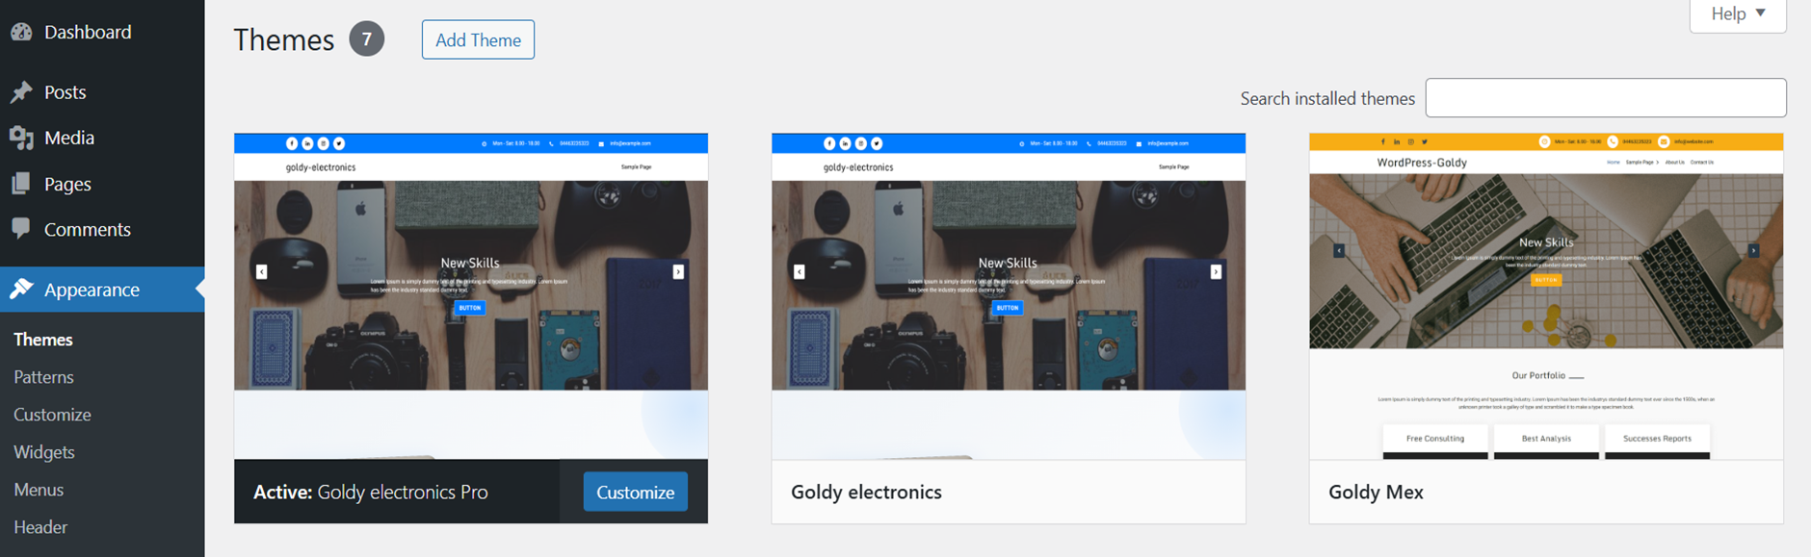
Task: Click the Posts pushpin icon
Action: [21, 92]
